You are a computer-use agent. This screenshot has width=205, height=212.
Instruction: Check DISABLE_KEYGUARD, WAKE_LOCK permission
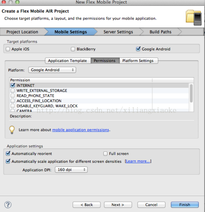(x=13, y=106)
